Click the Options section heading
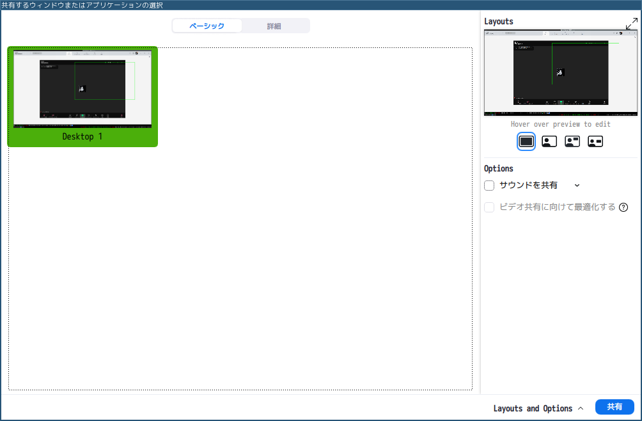642x421 pixels. pyautogui.click(x=499, y=169)
